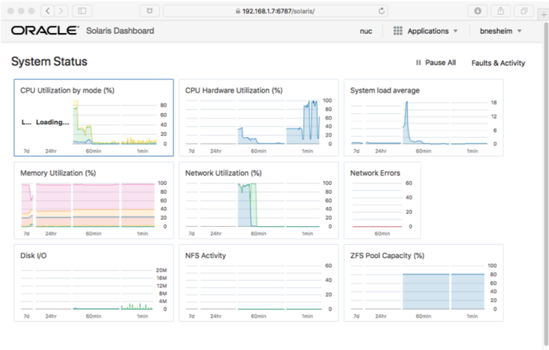Open the Safari downloads icon
This screenshot has width=549, height=350.
(x=478, y=11)
